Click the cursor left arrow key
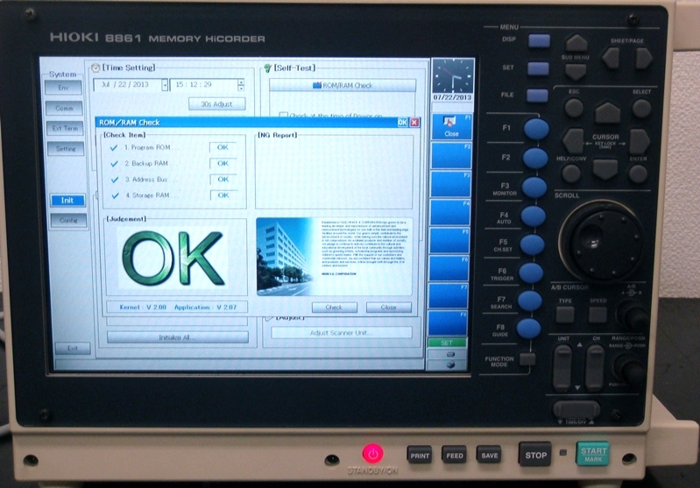Image resolution: width=700 pixels, height=488 pixels. point(573,141)
